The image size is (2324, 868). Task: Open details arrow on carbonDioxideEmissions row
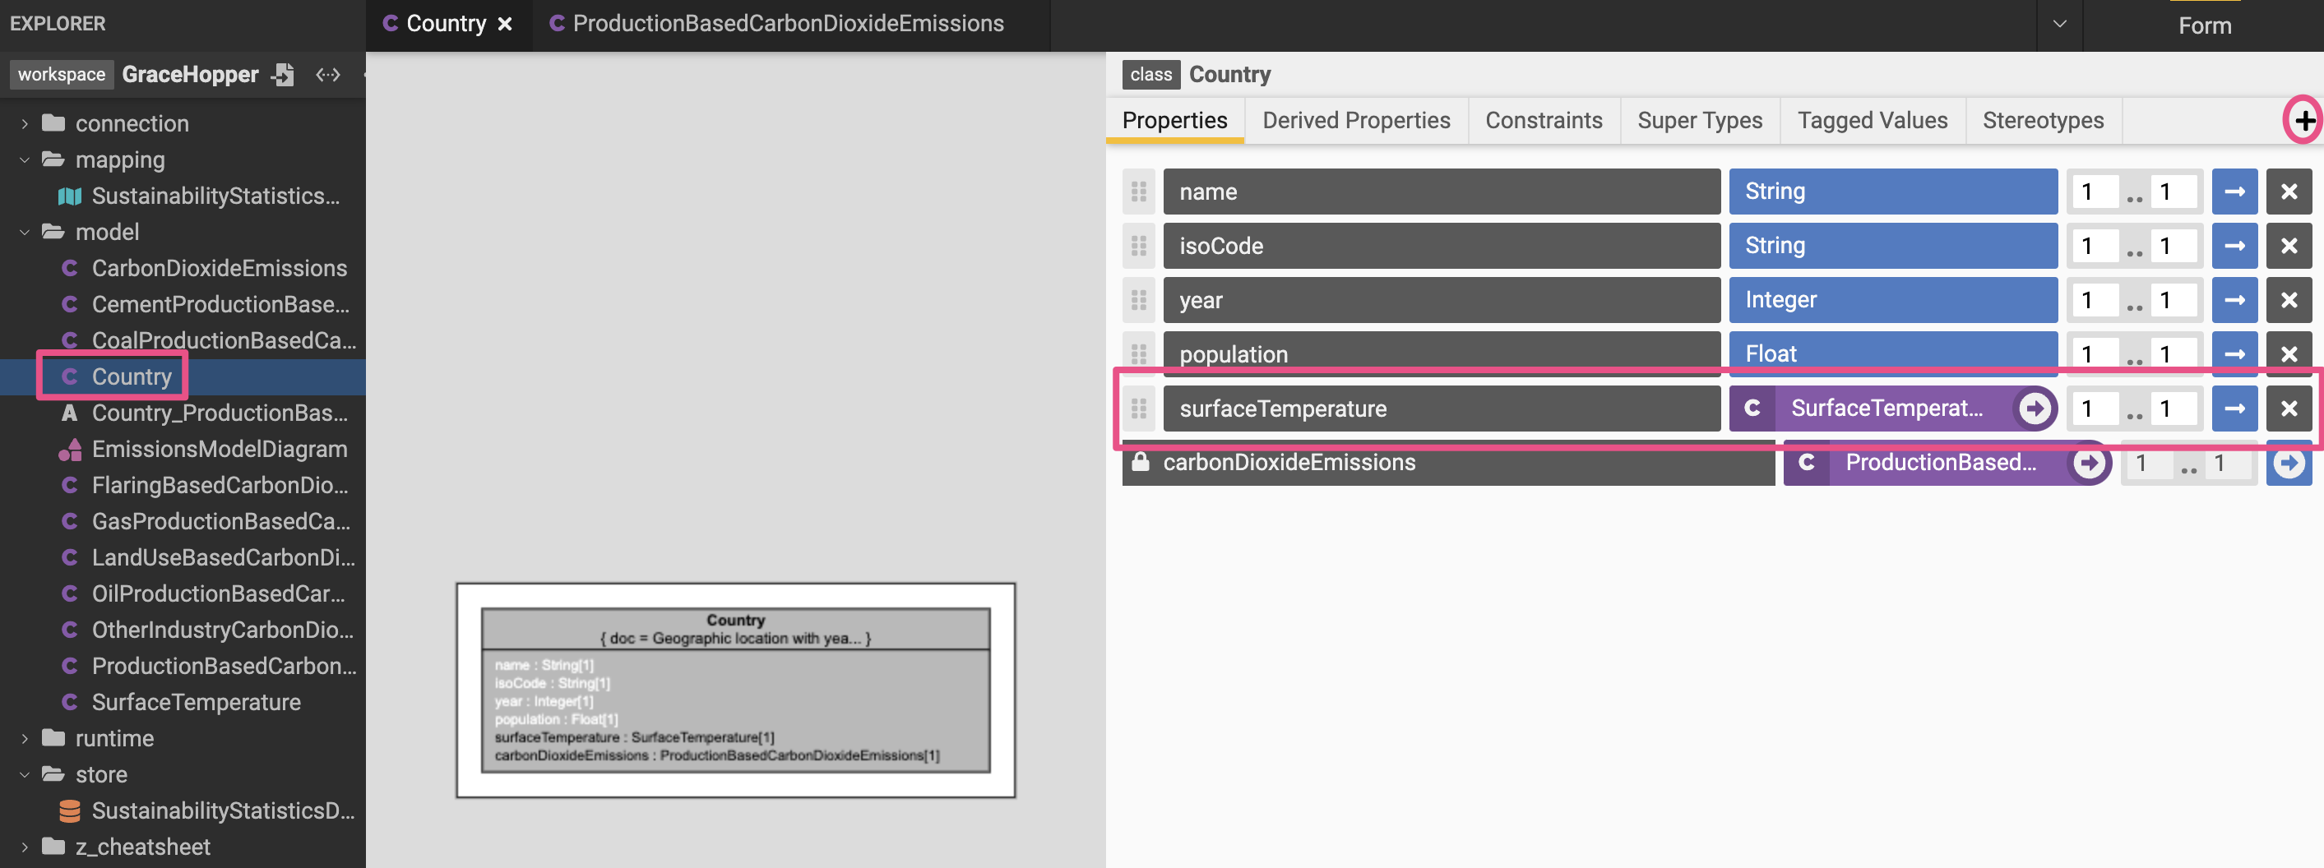tap(2289, 463)
